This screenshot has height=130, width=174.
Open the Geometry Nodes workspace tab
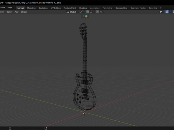pos(138,8)
